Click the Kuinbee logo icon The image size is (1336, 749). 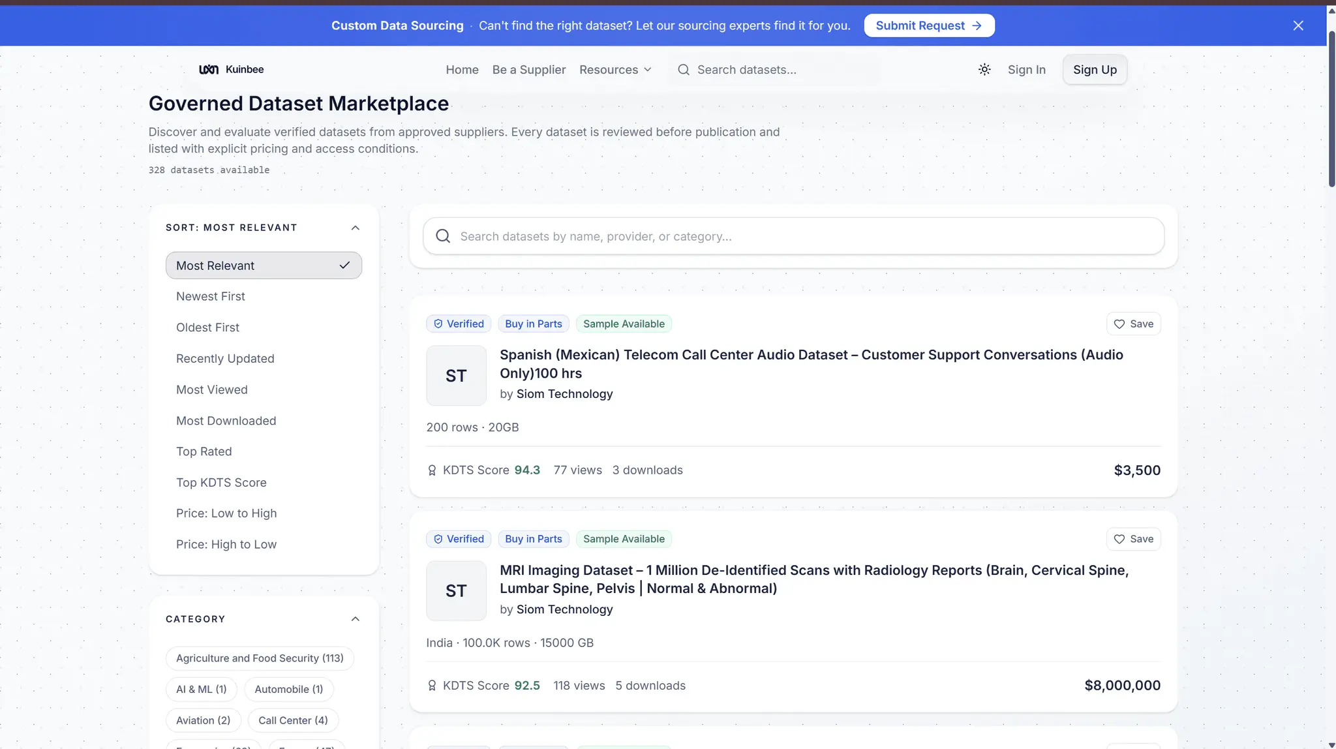point(209,70)
